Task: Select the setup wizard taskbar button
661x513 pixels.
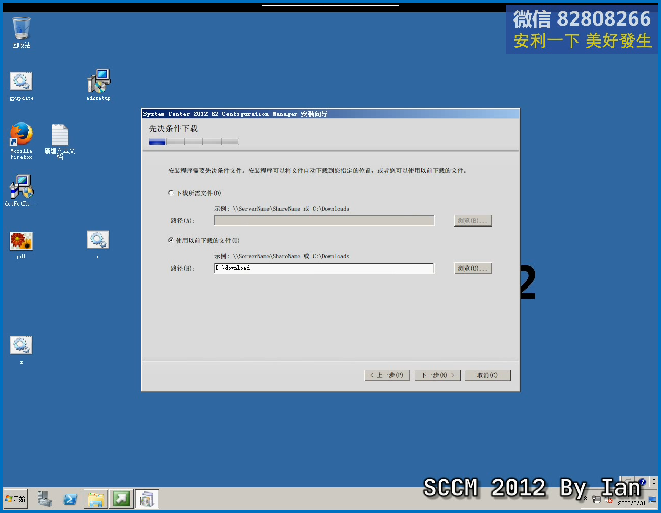Action: 147,499
